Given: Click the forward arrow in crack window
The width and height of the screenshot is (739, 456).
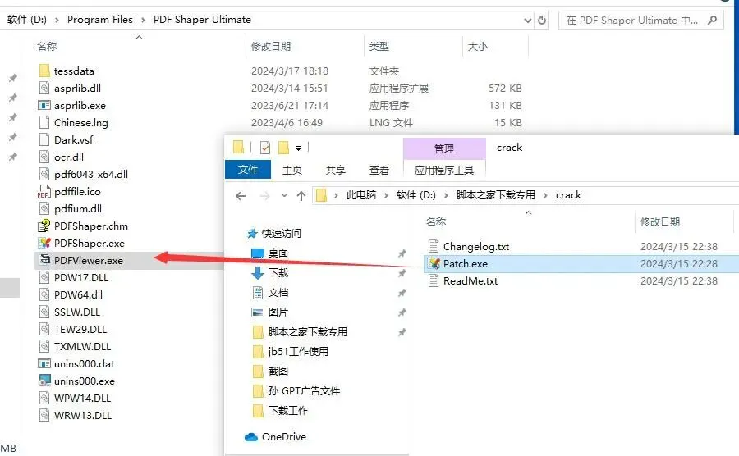Looking at the screenshot, I should (265, 196).
